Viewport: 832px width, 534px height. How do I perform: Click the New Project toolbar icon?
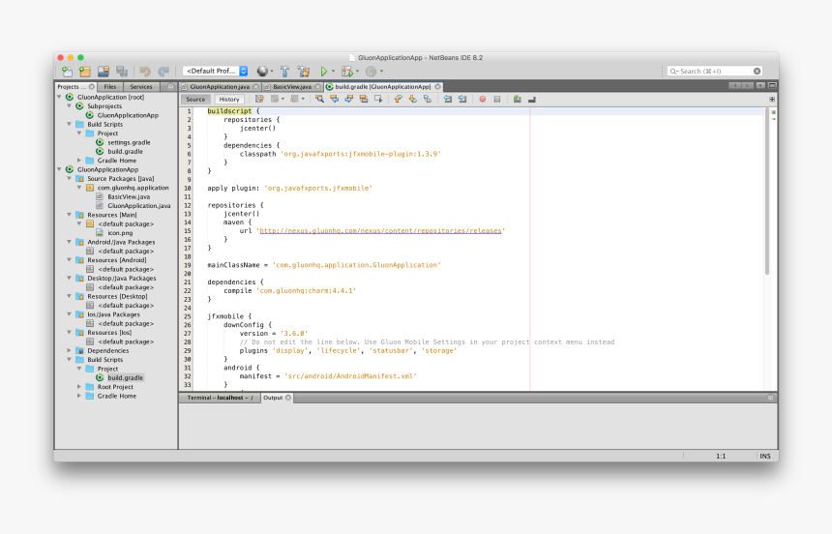(x=85, y=72)
